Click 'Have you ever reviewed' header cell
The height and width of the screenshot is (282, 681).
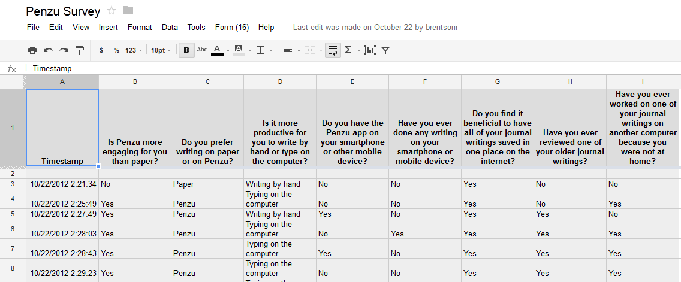(x=570, y=128)
